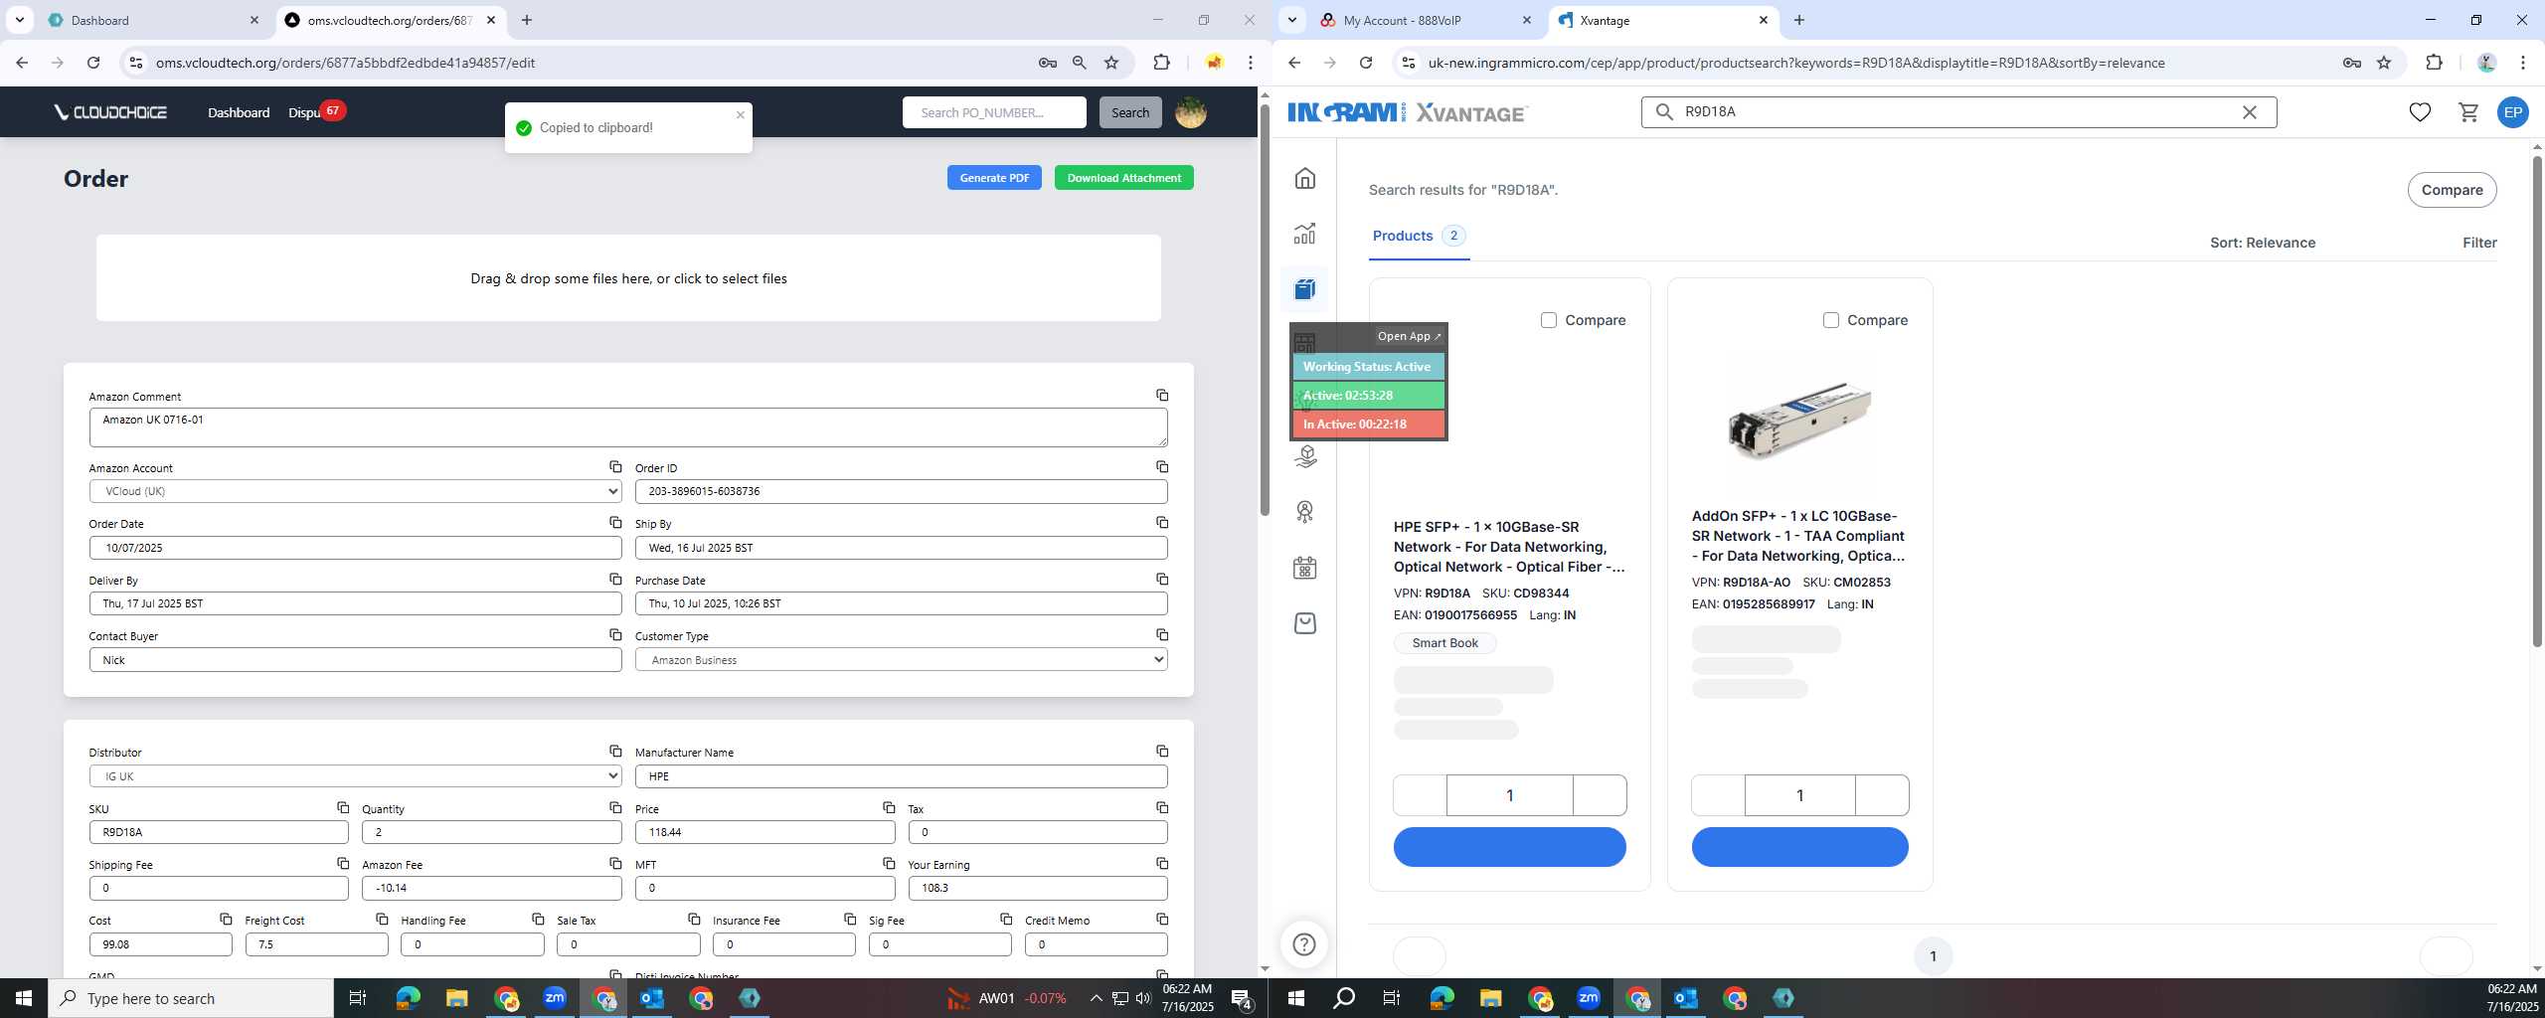Copy the Freight Cost value

382,920
